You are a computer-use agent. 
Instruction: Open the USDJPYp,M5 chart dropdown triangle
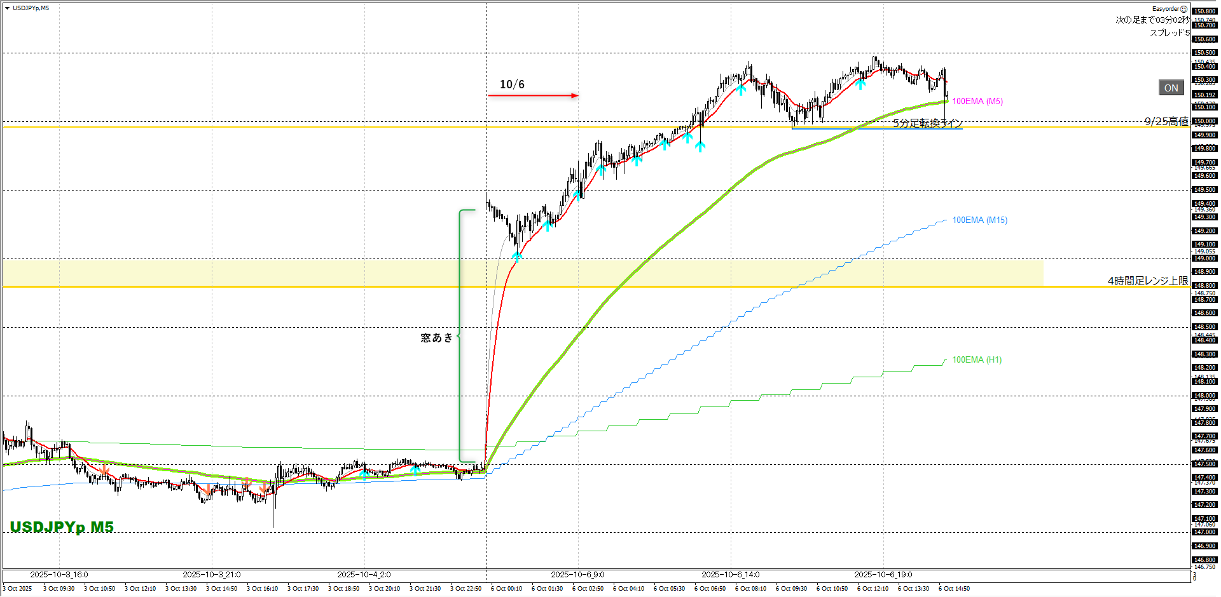tap(7, 8)
